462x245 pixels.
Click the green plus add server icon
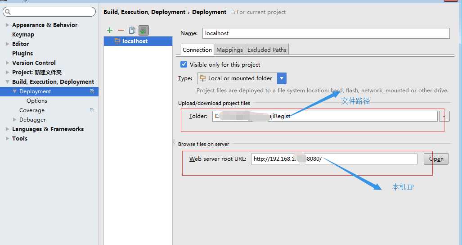coord(110,30)
